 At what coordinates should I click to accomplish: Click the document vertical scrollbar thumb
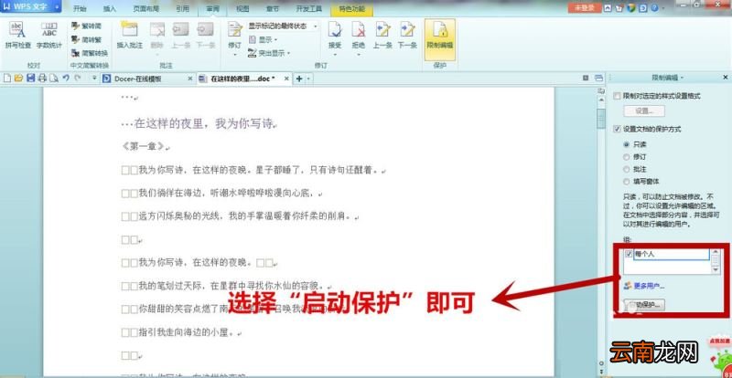coord(601,119)
